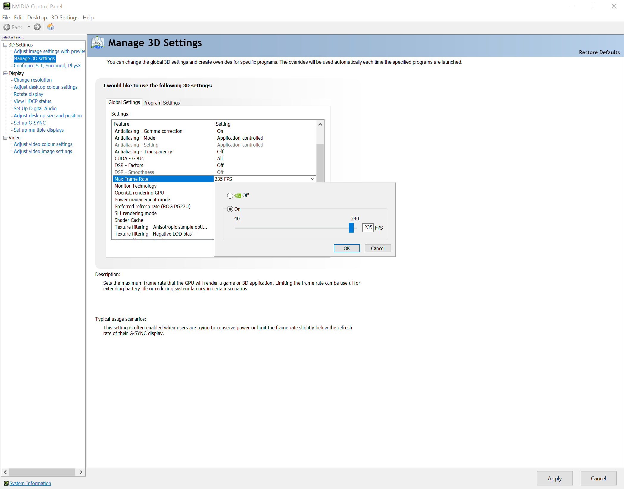Switch to the Program Settings tab

click(162, 103)
